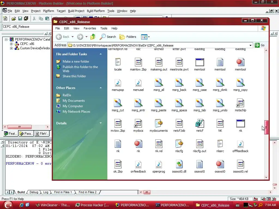Select the mydocs shortcut icon
Image resolution: width=279 pixels, height=209 pixels.
[138, 123]
